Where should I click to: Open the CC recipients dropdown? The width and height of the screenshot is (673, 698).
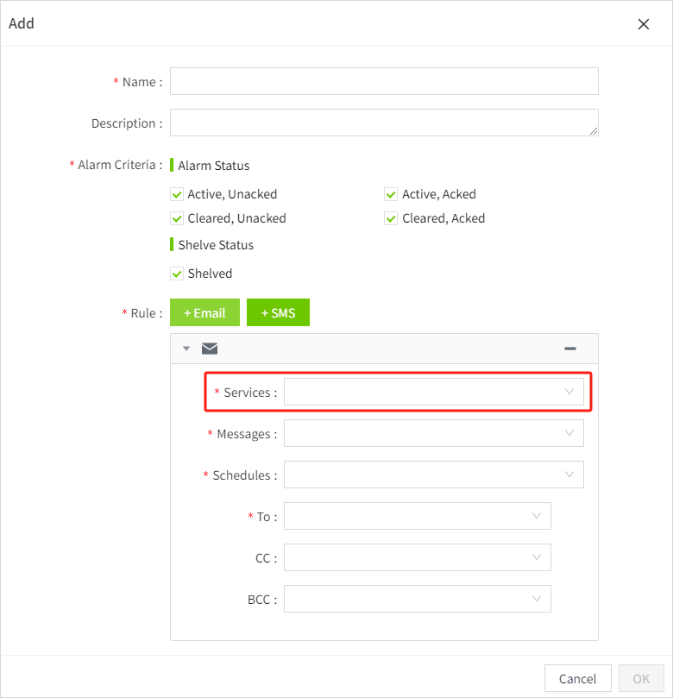417,557
